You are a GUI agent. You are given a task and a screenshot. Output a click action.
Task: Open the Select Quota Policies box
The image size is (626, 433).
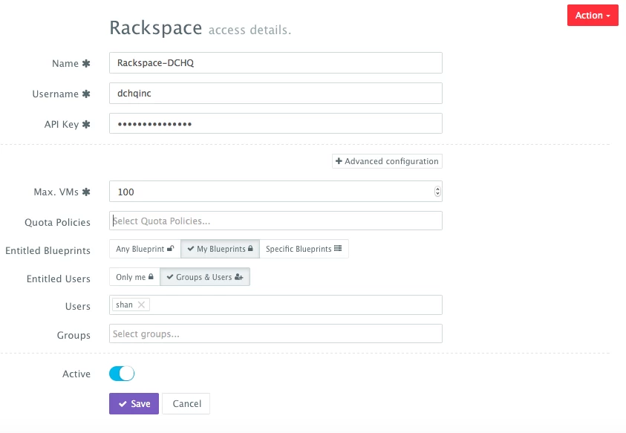275,221
